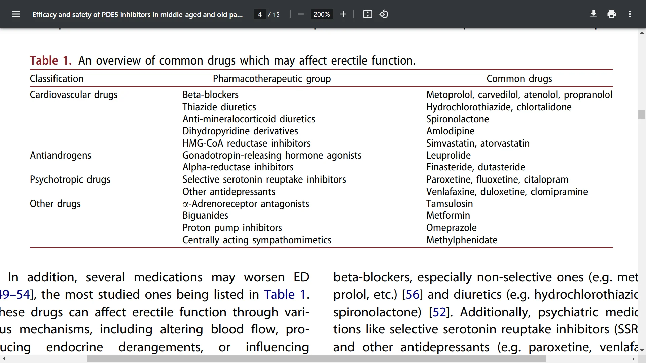Click the 'HMG-CoA reductase inhibitors' cell
646x363 pixels.
coord(247,143)
